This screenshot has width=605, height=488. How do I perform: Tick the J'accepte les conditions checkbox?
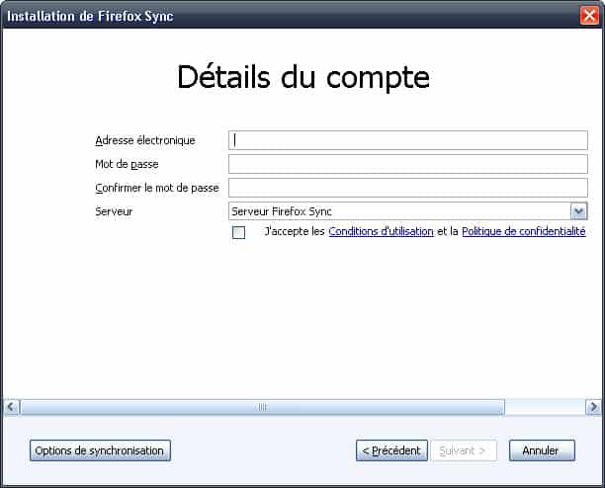(x=238, y=232)
